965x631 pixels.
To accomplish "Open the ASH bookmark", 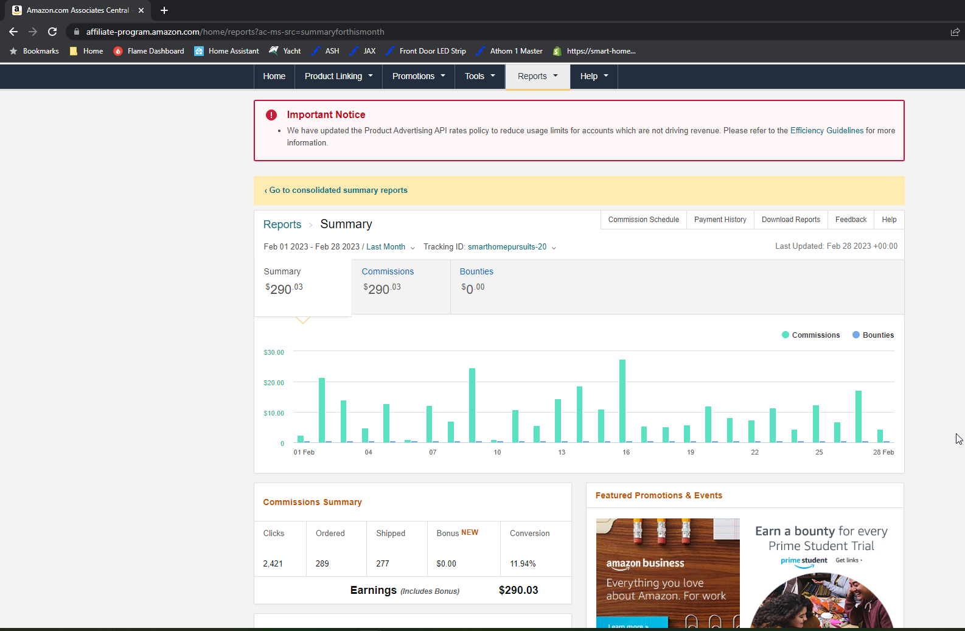I will point(325,51).
